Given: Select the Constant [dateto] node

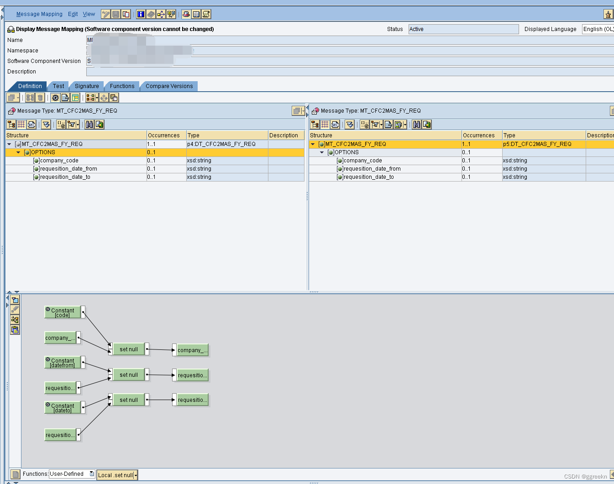Looking at the screenshot, I should (x=63, y=408).
